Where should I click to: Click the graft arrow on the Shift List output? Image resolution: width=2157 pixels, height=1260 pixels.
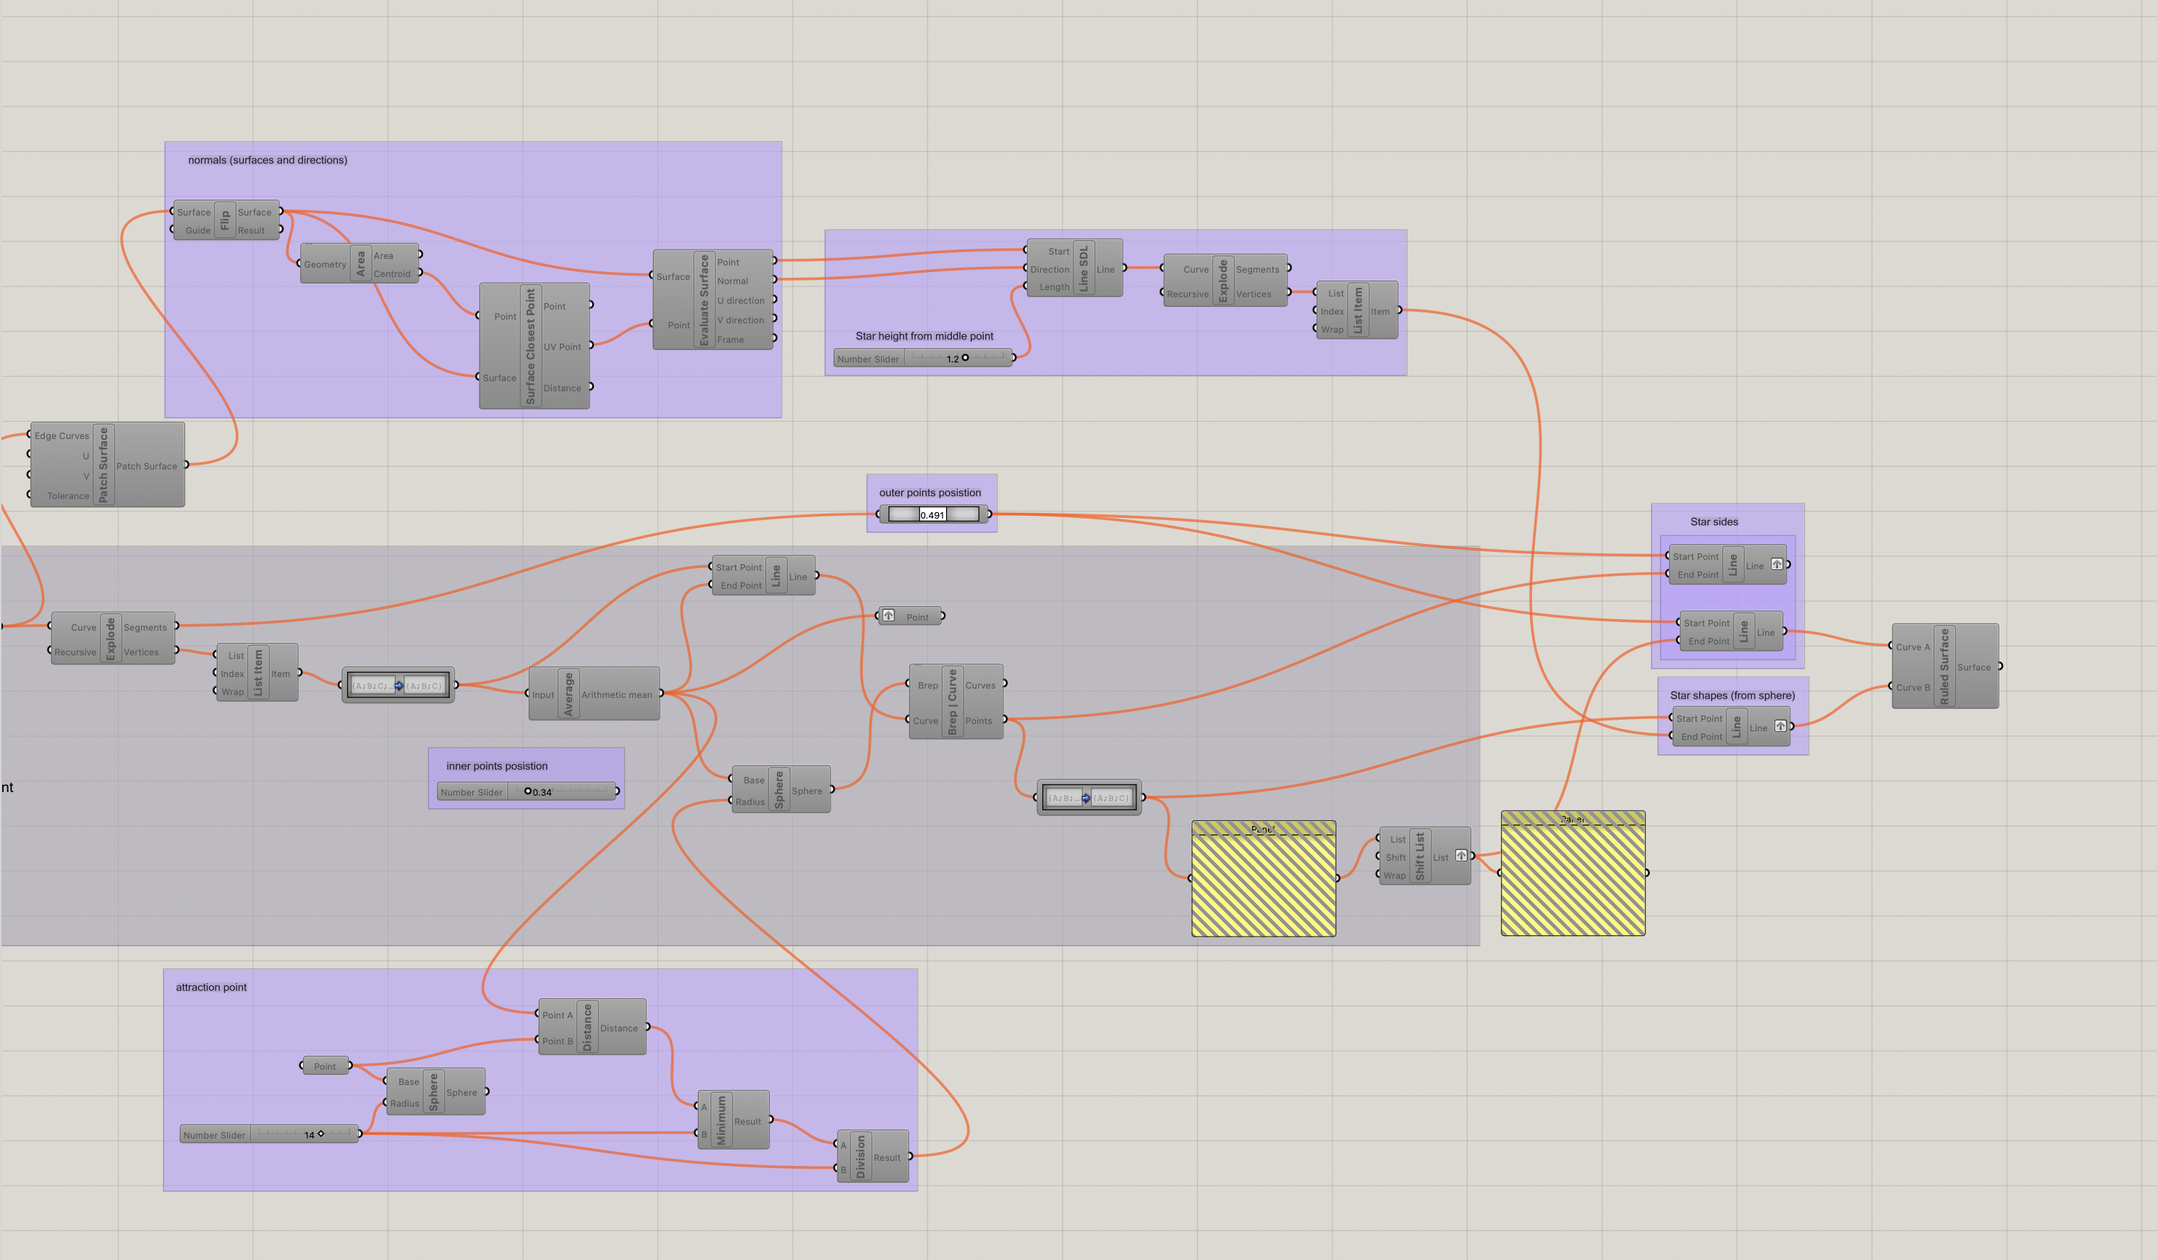tap(1461, 856)
